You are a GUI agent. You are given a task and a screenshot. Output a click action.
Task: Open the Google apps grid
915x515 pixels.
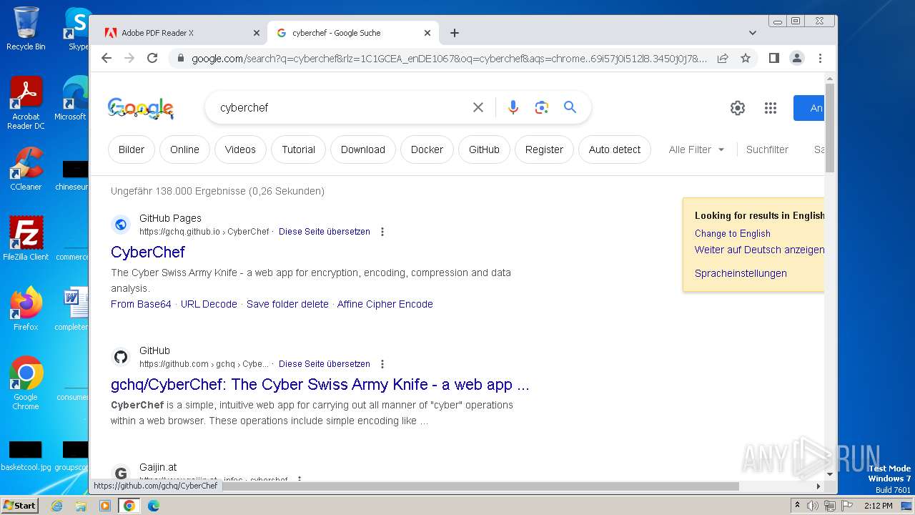point(770,108)
